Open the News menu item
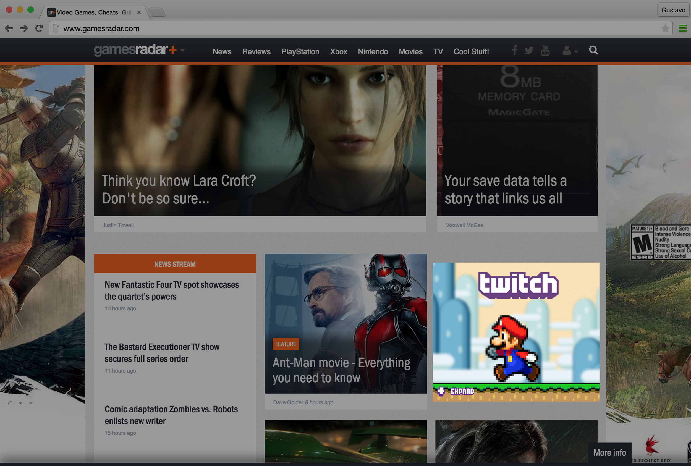The height and width of the screenshot is (466, 691). point(222,52)
